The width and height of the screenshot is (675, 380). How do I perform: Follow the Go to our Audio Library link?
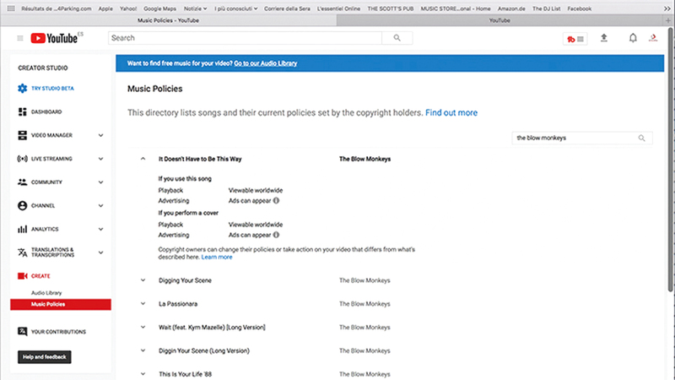265,63
